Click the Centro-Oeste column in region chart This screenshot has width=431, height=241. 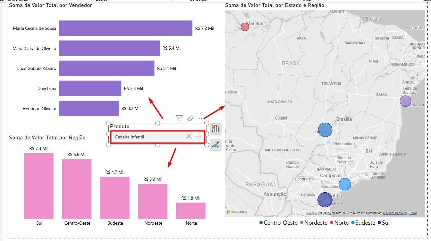point(77,189)
